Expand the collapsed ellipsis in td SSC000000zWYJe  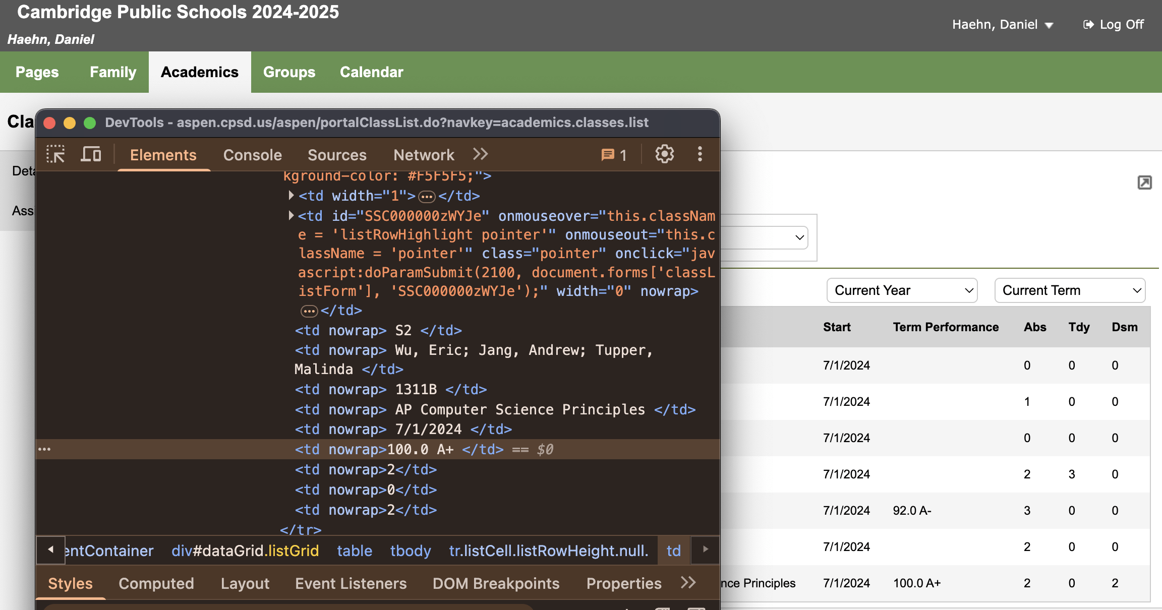(x=309, y=311)
